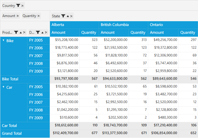Remove the Amount value field

tap(18, 16)
